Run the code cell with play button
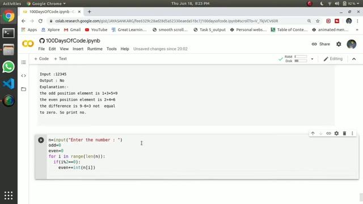 (41, 140)
